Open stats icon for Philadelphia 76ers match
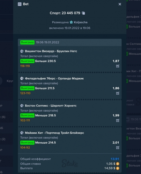Viewport: 141px width, 174px height. pyautogui.click(x=118, y=93)
